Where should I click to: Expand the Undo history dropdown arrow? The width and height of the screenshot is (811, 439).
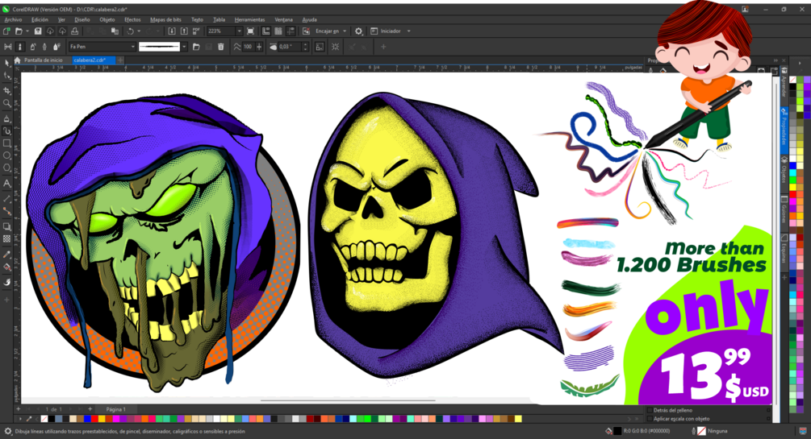(139, 31)
